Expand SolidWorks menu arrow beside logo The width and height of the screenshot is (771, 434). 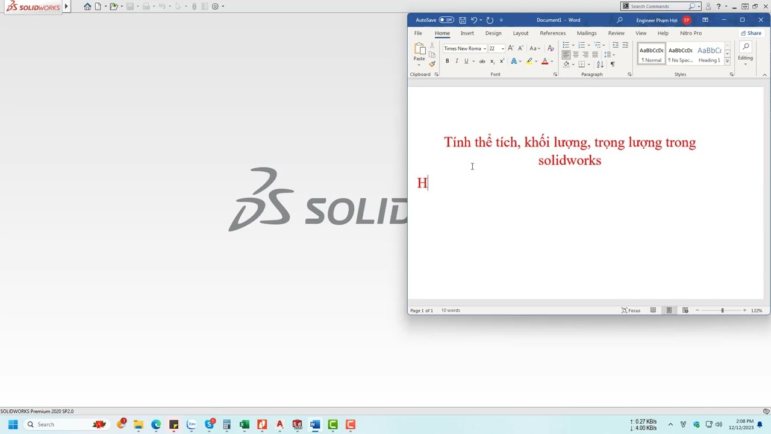(67, 6)
